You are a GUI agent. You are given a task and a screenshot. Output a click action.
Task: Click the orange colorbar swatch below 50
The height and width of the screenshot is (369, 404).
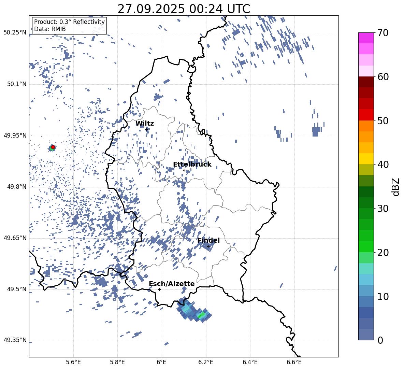tap(366, 126)
